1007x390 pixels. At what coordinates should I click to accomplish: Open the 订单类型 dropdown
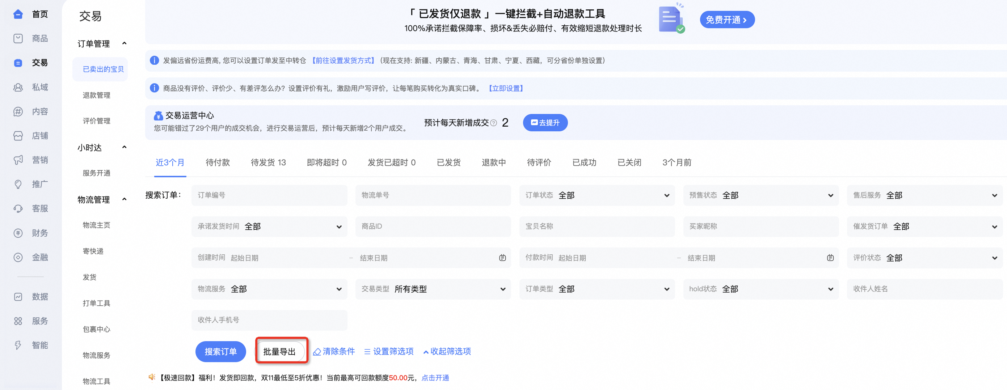coord(597,289)
